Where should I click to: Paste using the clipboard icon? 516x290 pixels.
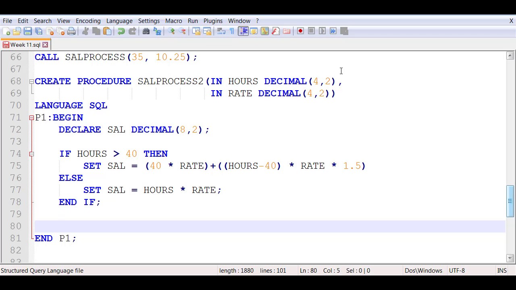107,31
